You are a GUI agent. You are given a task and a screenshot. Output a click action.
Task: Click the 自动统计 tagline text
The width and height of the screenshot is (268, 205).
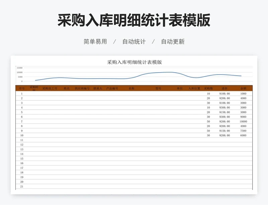coord(134,42)
